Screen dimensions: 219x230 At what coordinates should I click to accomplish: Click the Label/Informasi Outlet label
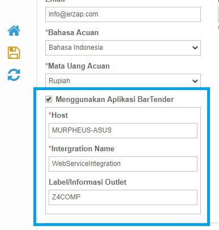(88, 182)
